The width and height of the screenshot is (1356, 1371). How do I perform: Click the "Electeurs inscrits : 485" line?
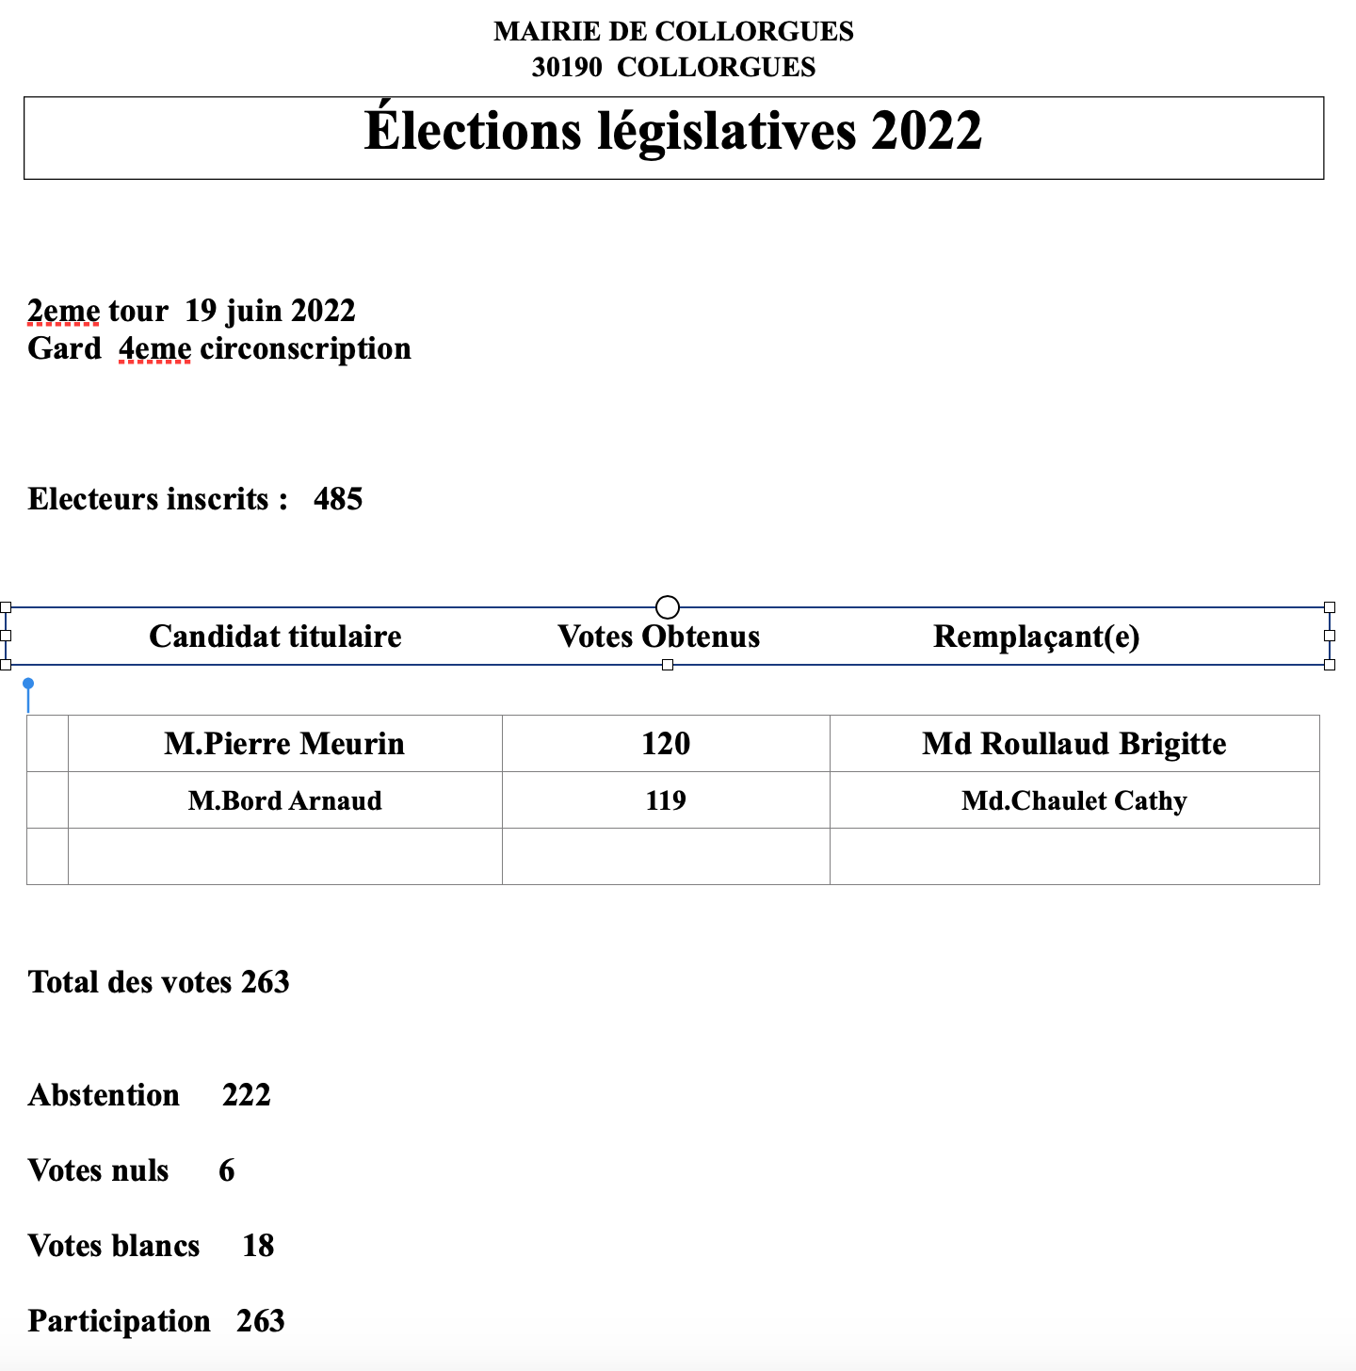coord(195,499)
